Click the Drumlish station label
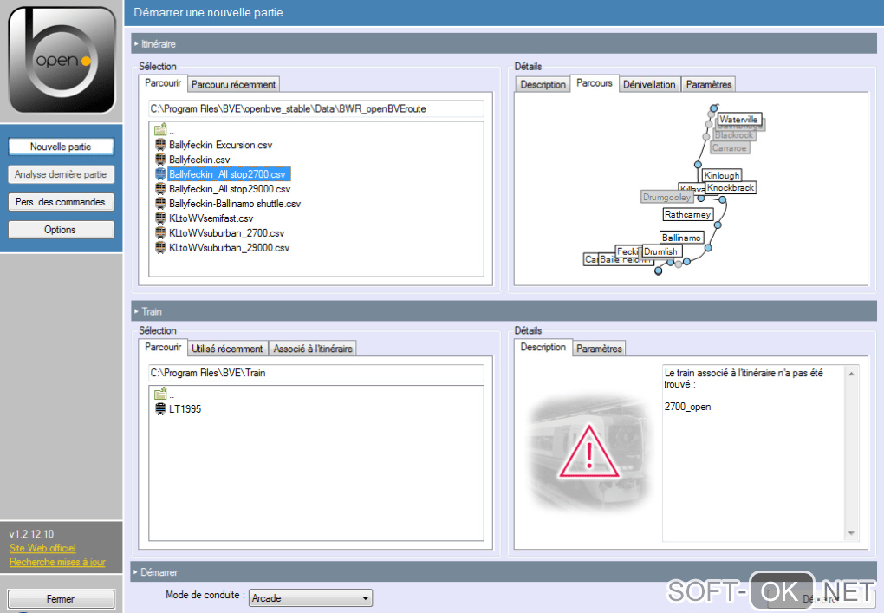This screenshot has height=613, width=884. coord(660,251)
